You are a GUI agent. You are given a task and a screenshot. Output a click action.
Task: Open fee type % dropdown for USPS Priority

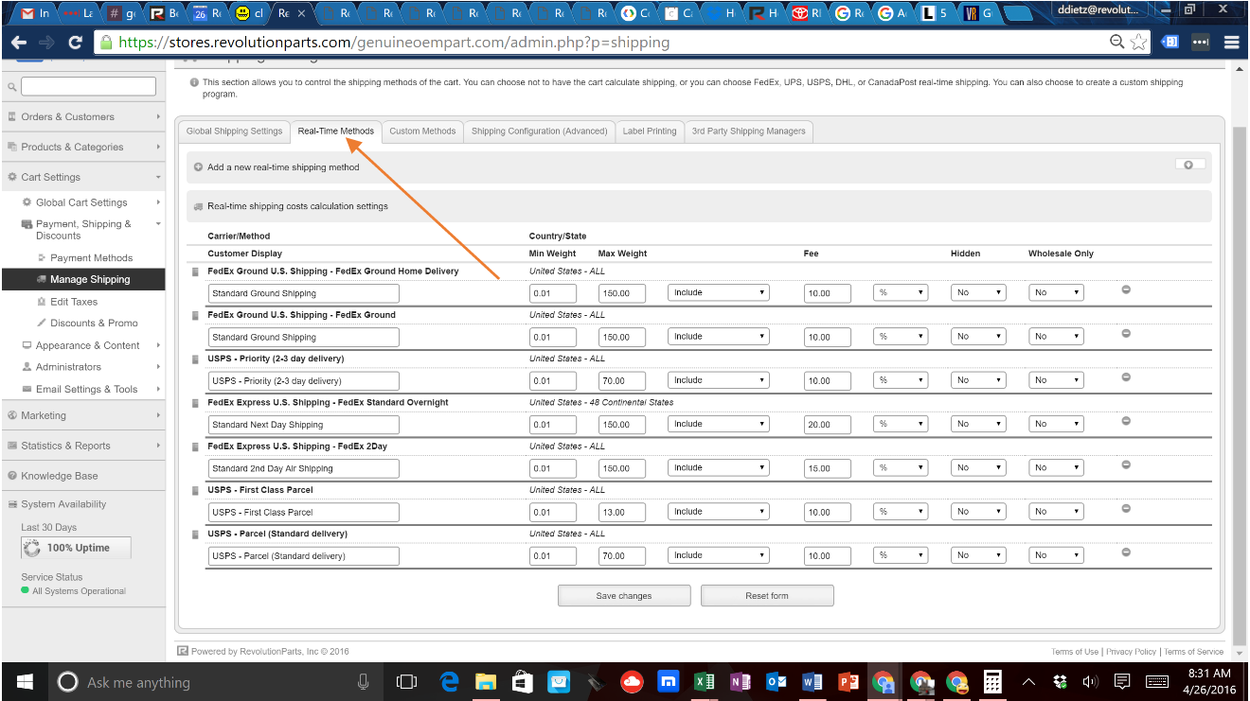(x=901, y=380)
